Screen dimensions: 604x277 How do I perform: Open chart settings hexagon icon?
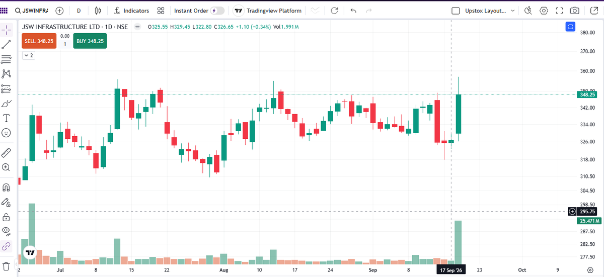click(544, 11)
